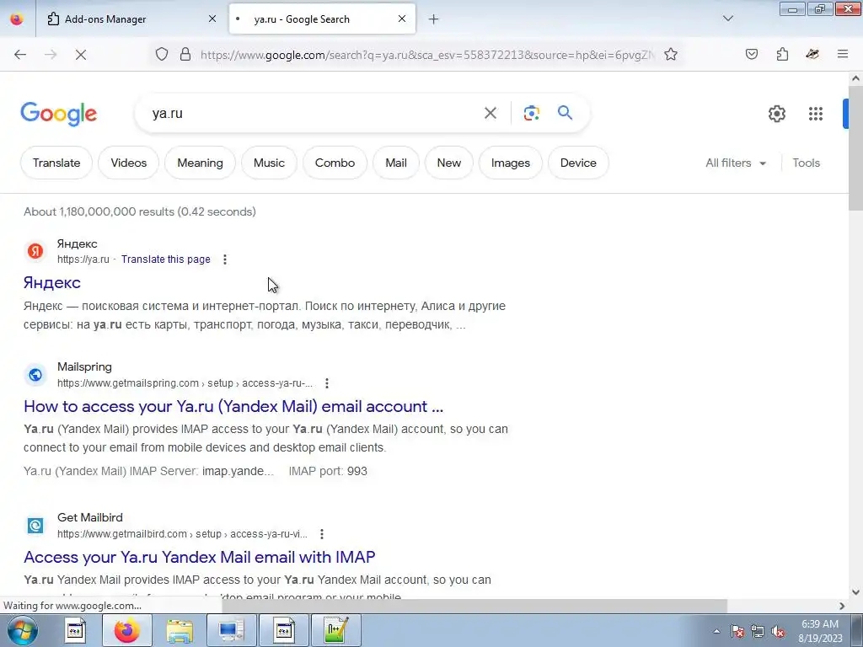
Task: Stop loading the page
Action: pyautogui.click(x=80, y=54)
